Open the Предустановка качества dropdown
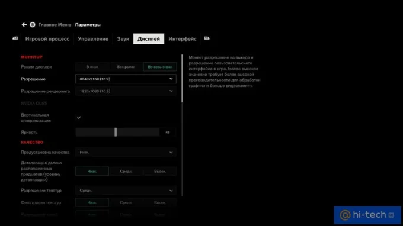 click(126, 153)
